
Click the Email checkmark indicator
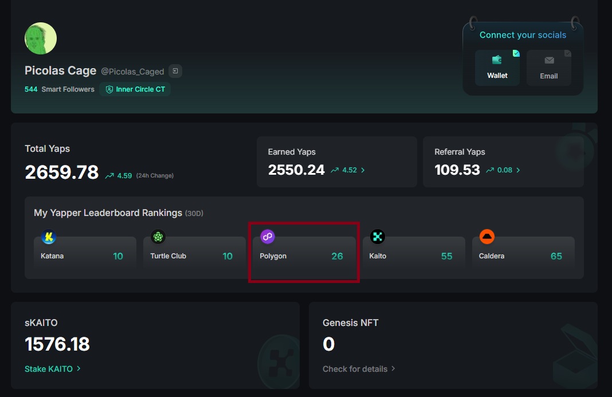[x=568, y=53]
